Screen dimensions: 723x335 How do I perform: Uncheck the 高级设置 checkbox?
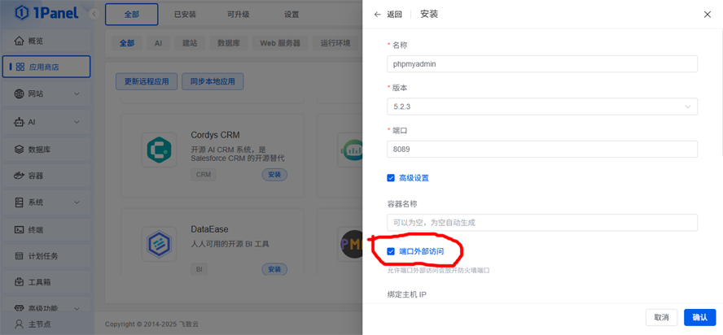point(391,178)
